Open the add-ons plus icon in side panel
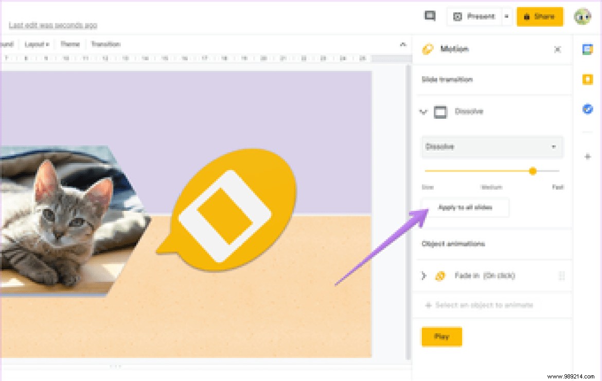This screenshot has height=381, width=602. click(588, 157)
